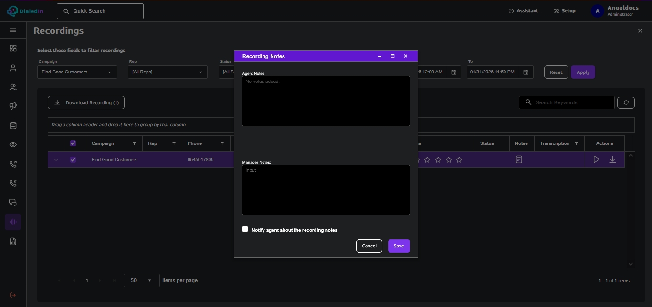Click the Cancel button in dialog
652x307 pixels.
click(369, 246)
